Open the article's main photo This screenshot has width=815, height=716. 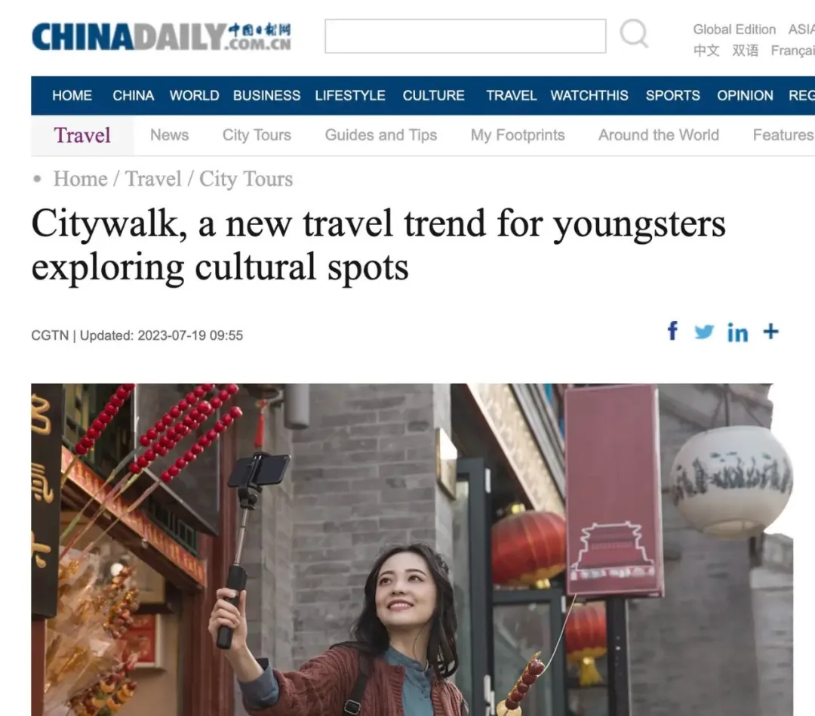[x=412, y=550]
